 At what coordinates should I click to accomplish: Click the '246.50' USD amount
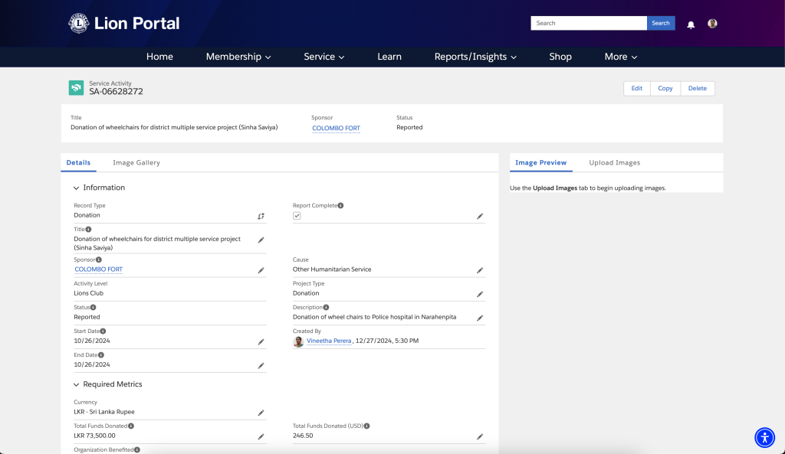pyautogui.click(x=303, y=436)
